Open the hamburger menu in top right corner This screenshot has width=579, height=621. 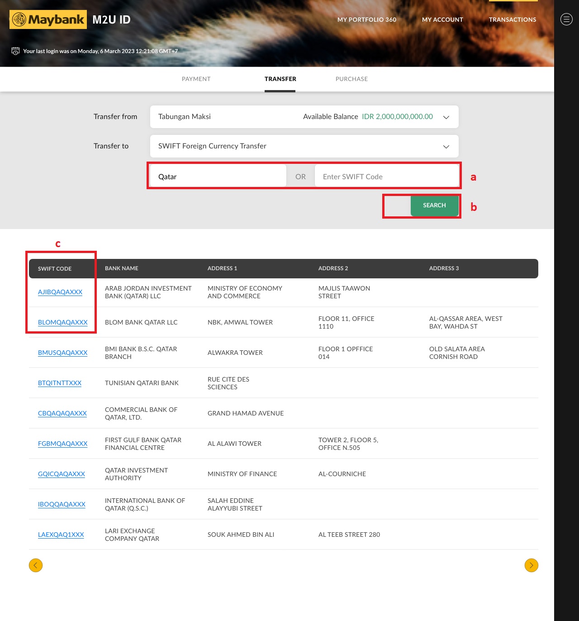(x=566, y=19)
